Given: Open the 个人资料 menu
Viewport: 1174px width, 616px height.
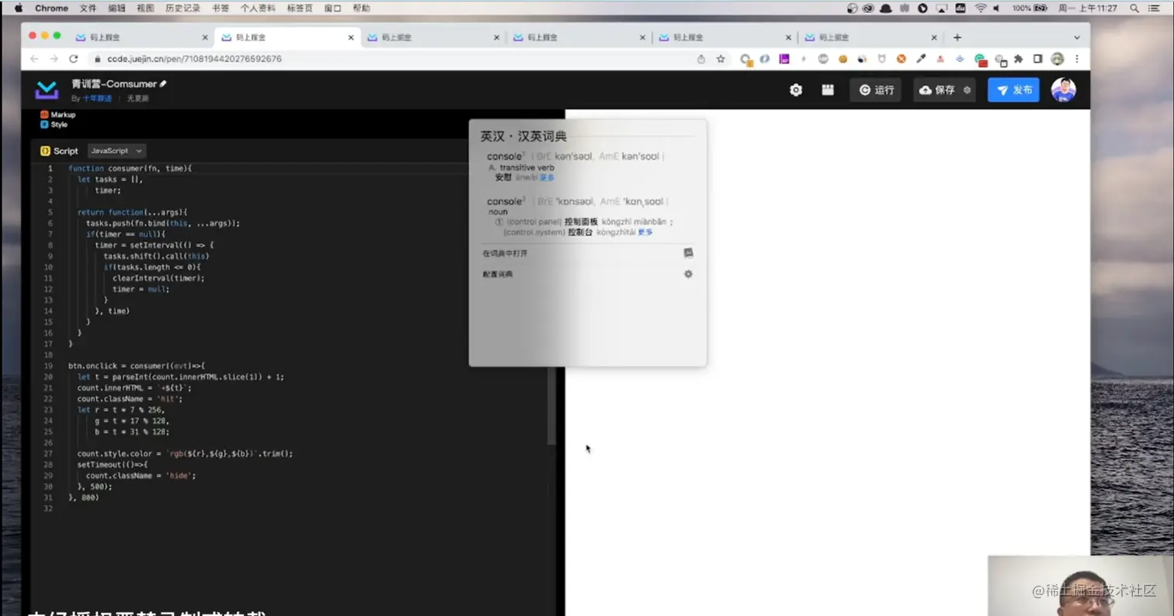Looking at the screenshot, I should click(x=258, y=8).
